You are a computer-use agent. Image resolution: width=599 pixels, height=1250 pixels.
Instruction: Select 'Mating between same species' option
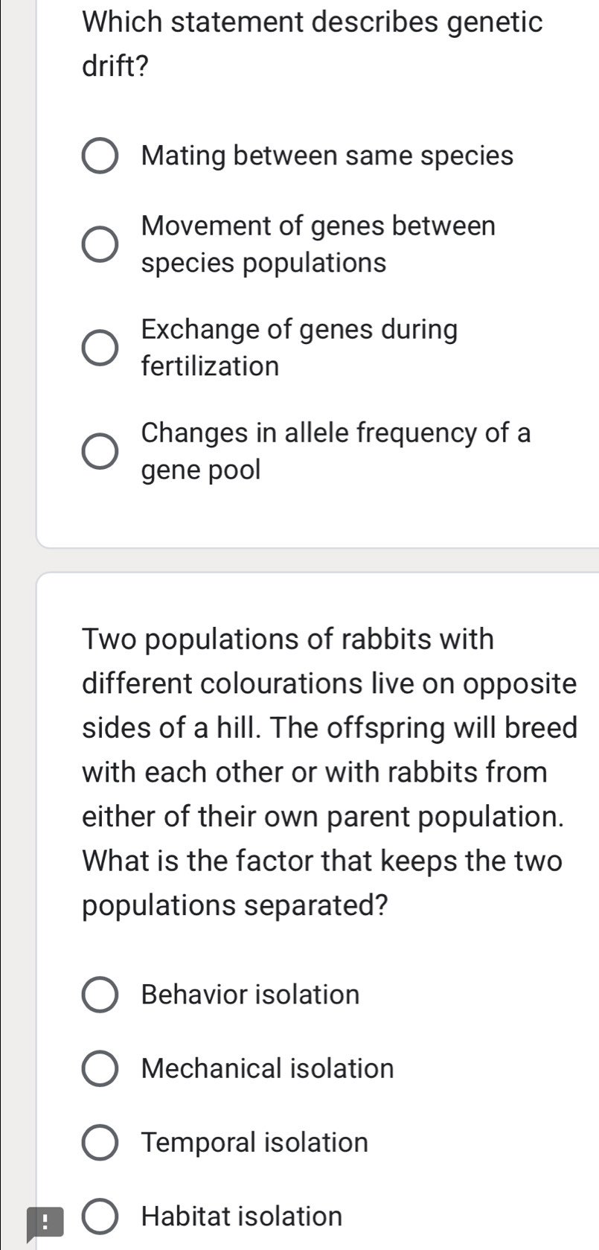[x=101, y=156]
